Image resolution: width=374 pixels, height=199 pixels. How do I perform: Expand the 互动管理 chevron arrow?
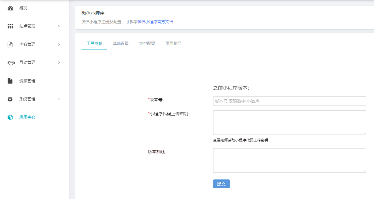point(59,63)
